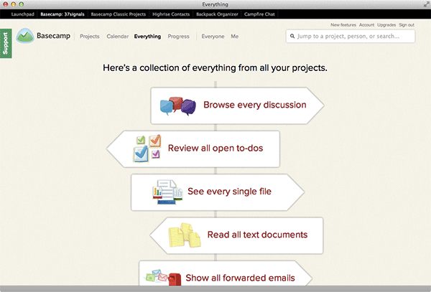
Task: Click Browse every discussion signpost
Action: tap(238, 106)
